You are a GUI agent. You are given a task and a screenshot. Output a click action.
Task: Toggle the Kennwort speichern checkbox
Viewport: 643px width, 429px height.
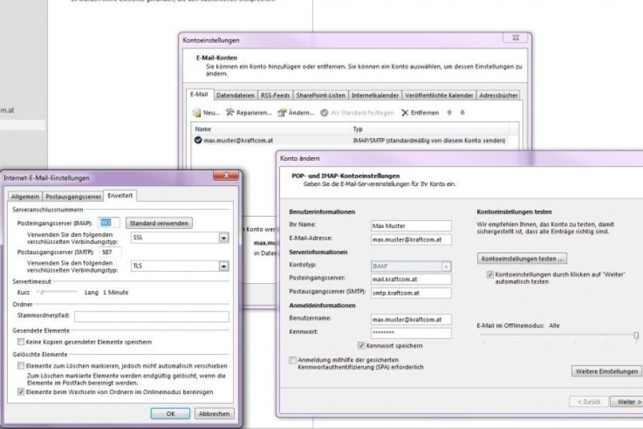361,345
